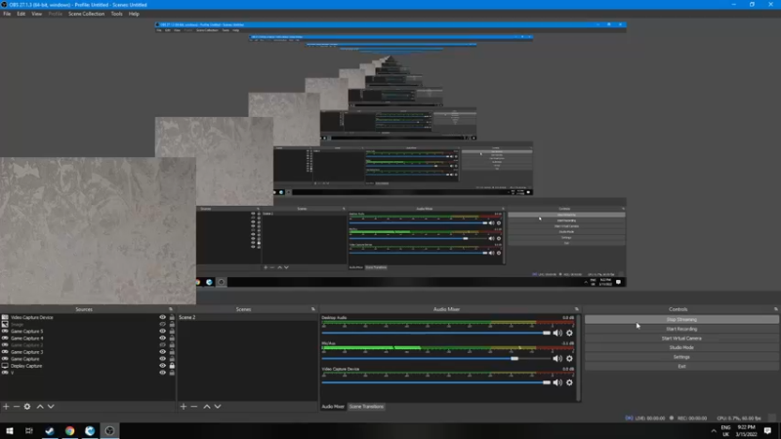The width and height of the screenshot is (781, 439).
Task: Open Desktop Audio gear settings
Action: [569, 333]
